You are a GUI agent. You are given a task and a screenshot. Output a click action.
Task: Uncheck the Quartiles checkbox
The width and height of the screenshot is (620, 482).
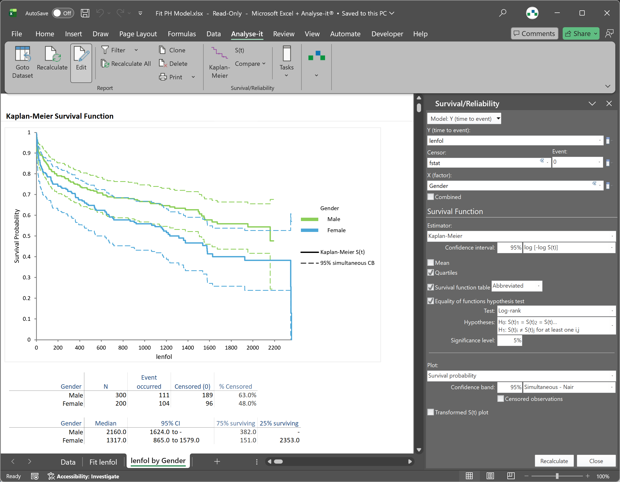tap(431, 273)
